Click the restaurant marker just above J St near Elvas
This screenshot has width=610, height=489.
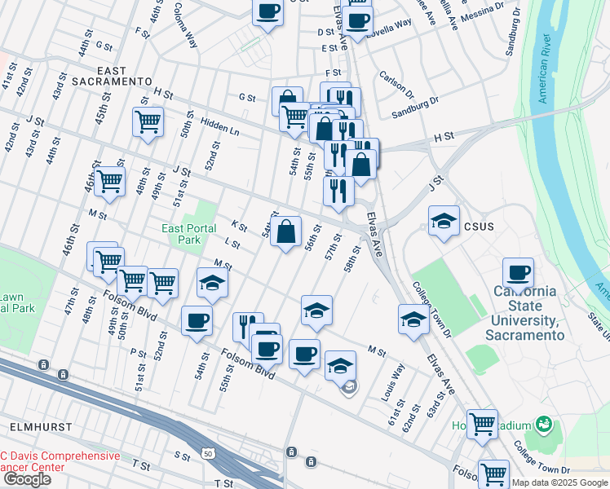point(339,192)
